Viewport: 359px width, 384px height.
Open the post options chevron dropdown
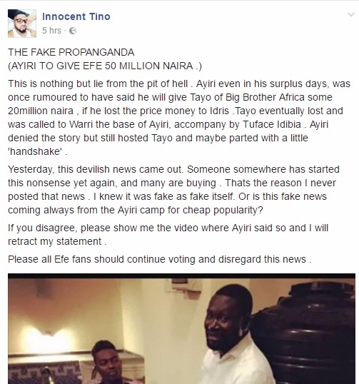pyautogui.click(x=351, y=15)
